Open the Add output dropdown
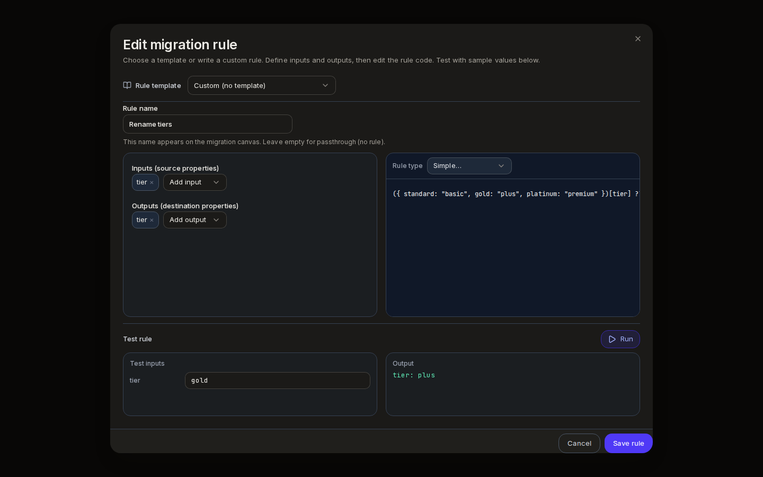This screenshot has height=477, width=763. (x=195, y=220)
